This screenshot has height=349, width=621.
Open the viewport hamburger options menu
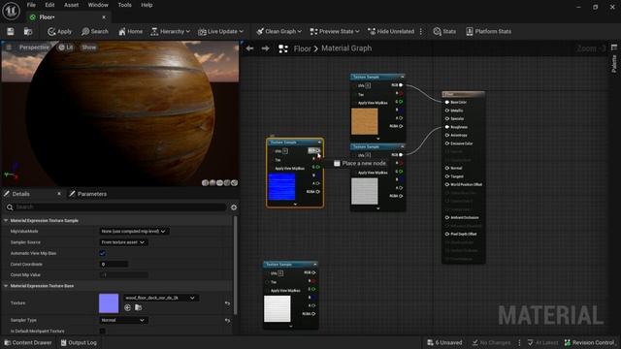tap(9, 48)
